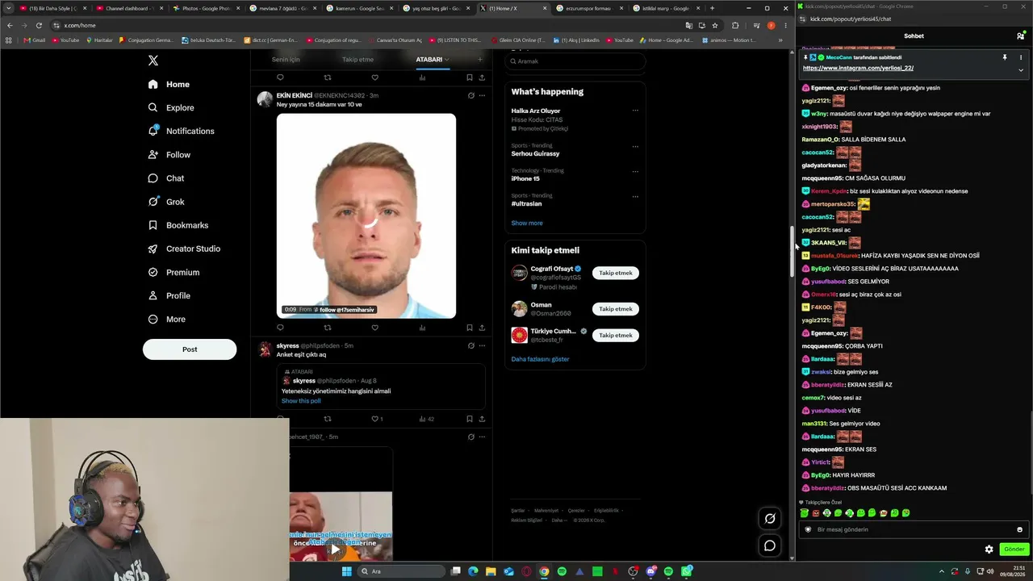Image resolution: width=1033 pixels, height=581 pixels.
Task: Open the Chat page in the X sidebar
Action: (166, 178)
